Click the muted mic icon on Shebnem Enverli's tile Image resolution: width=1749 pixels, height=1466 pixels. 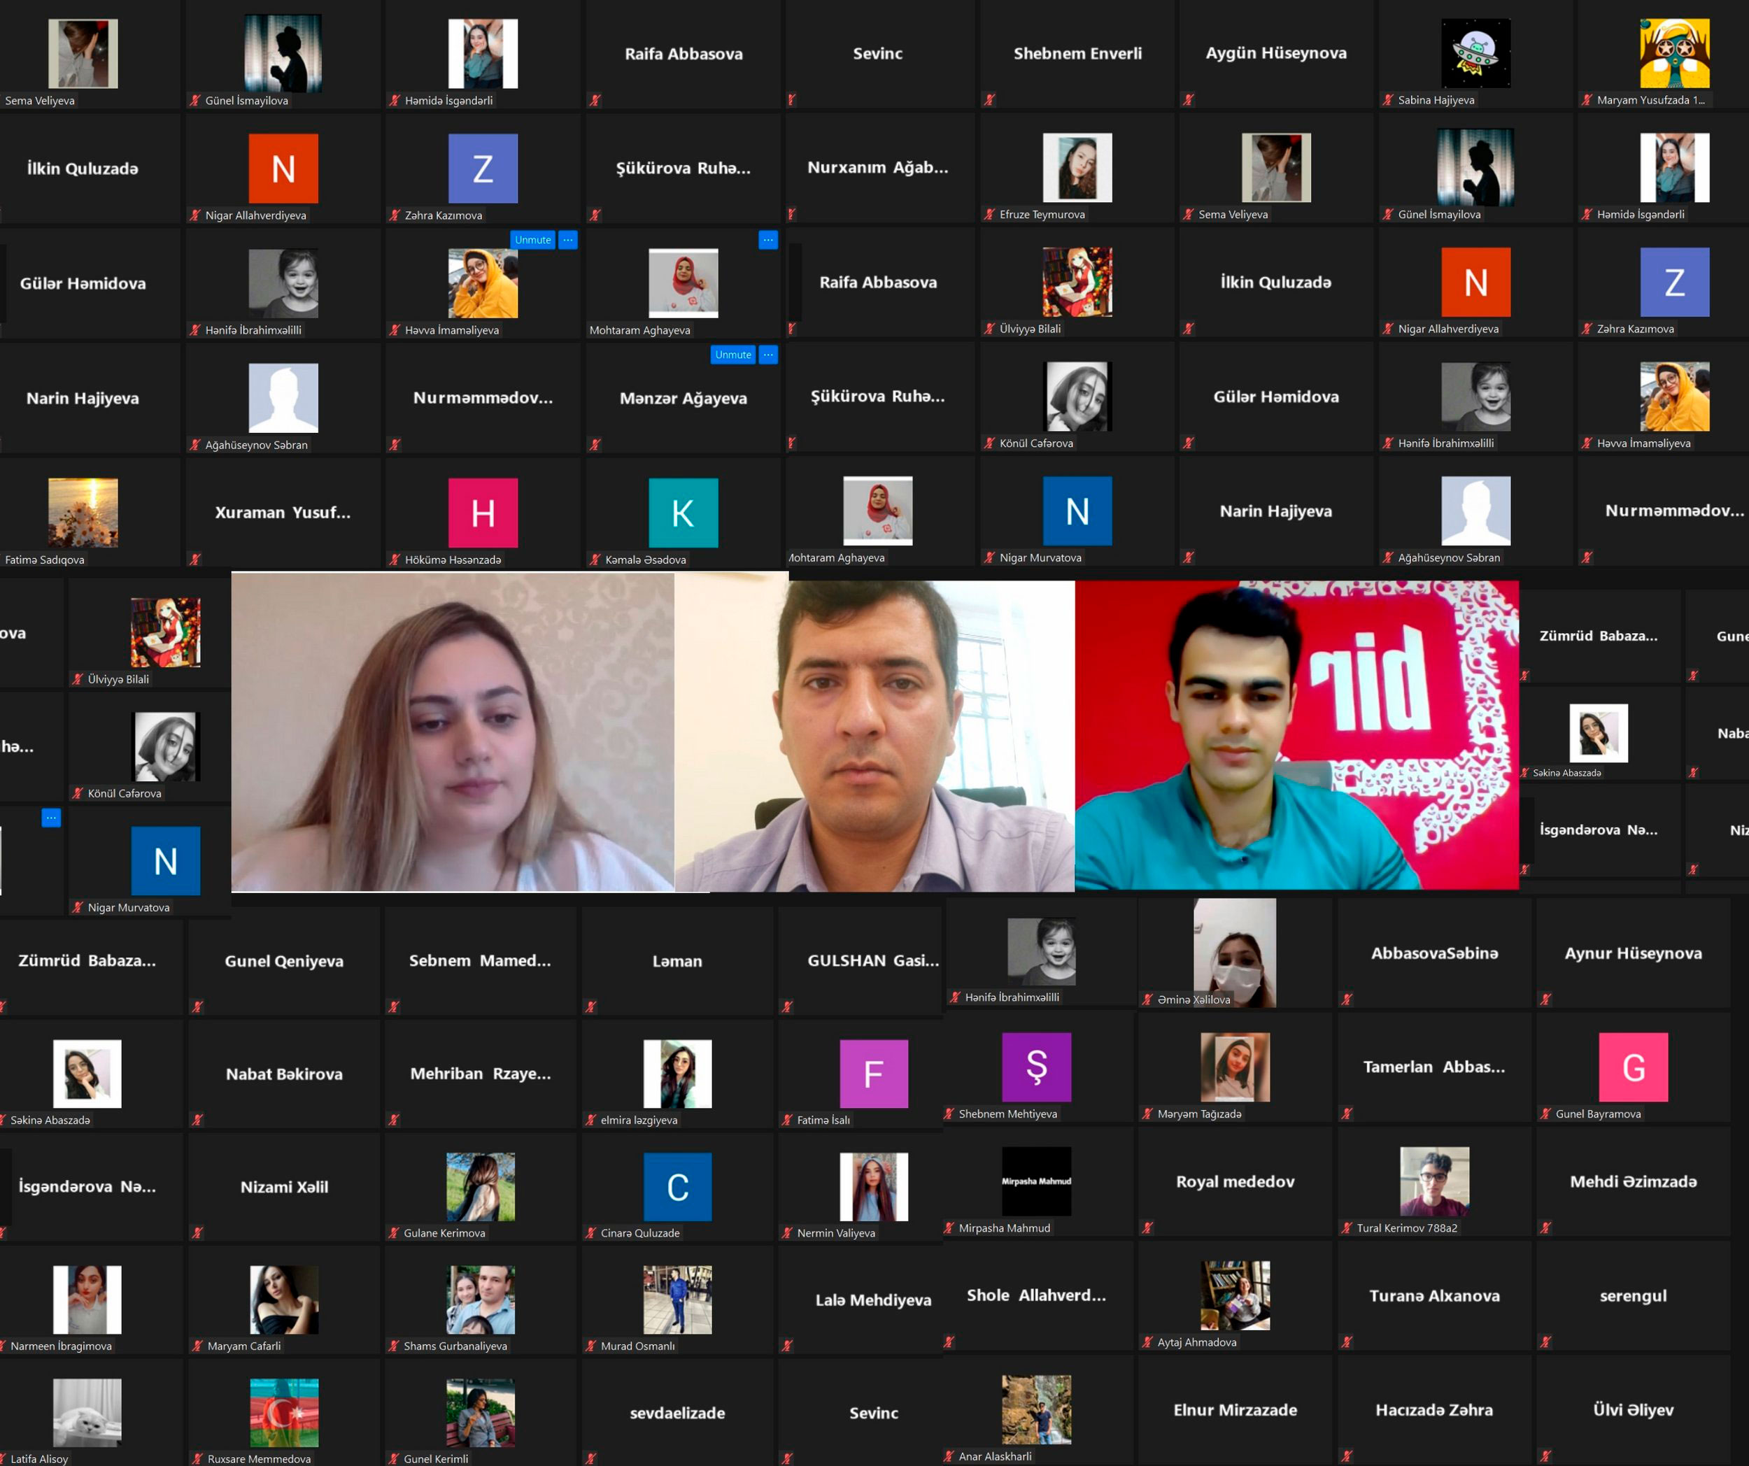pos(989,100)
